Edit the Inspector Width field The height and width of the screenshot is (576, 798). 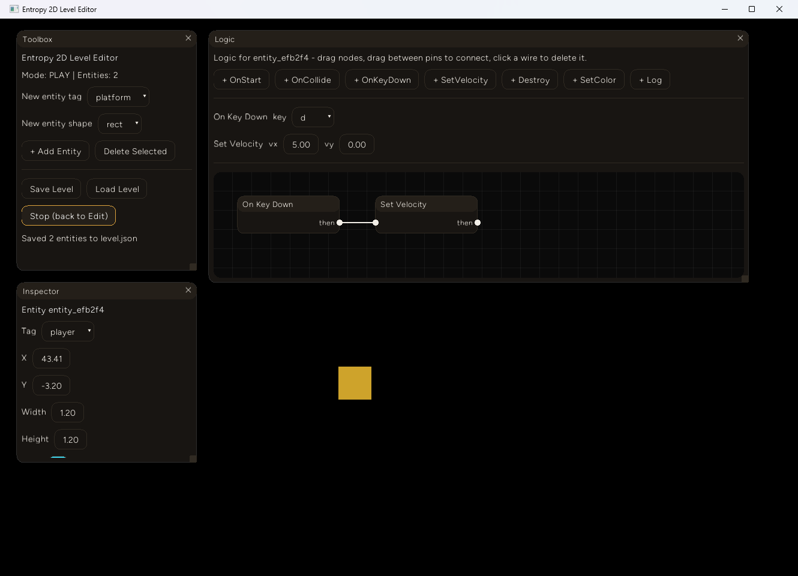pos(68,413)
